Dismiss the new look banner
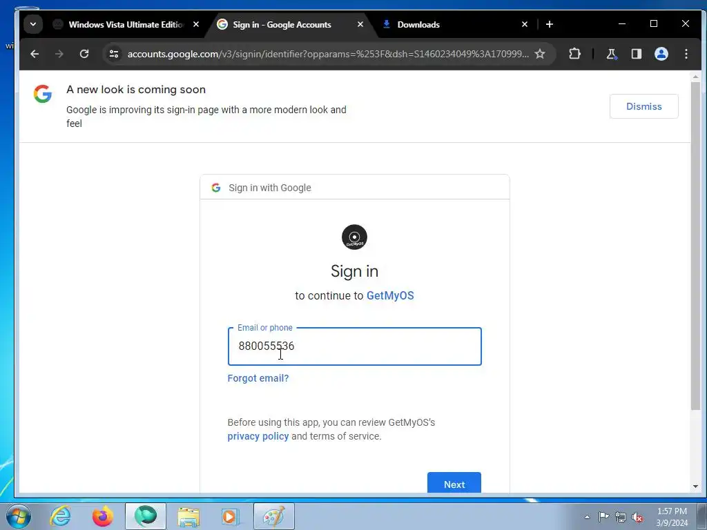 [644, 106]
